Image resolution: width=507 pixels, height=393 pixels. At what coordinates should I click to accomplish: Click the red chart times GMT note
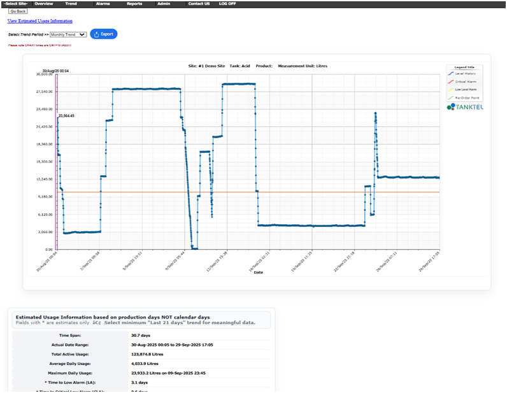click(x=39, y=45)
